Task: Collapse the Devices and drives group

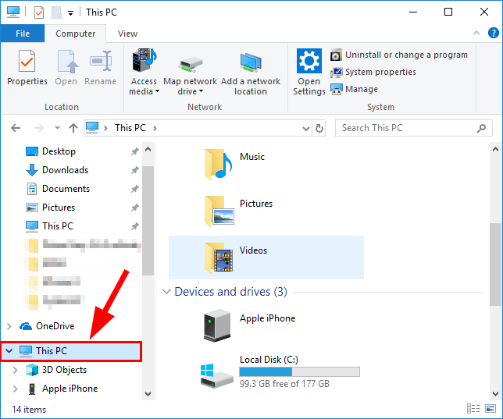Action: (166, 292)
